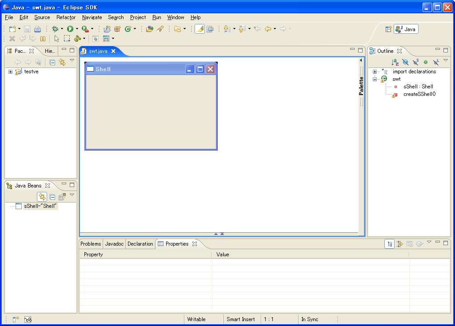The image size is (455, 326).
Task: Click the New Java Package icon
Action: (x=117, y=29)
